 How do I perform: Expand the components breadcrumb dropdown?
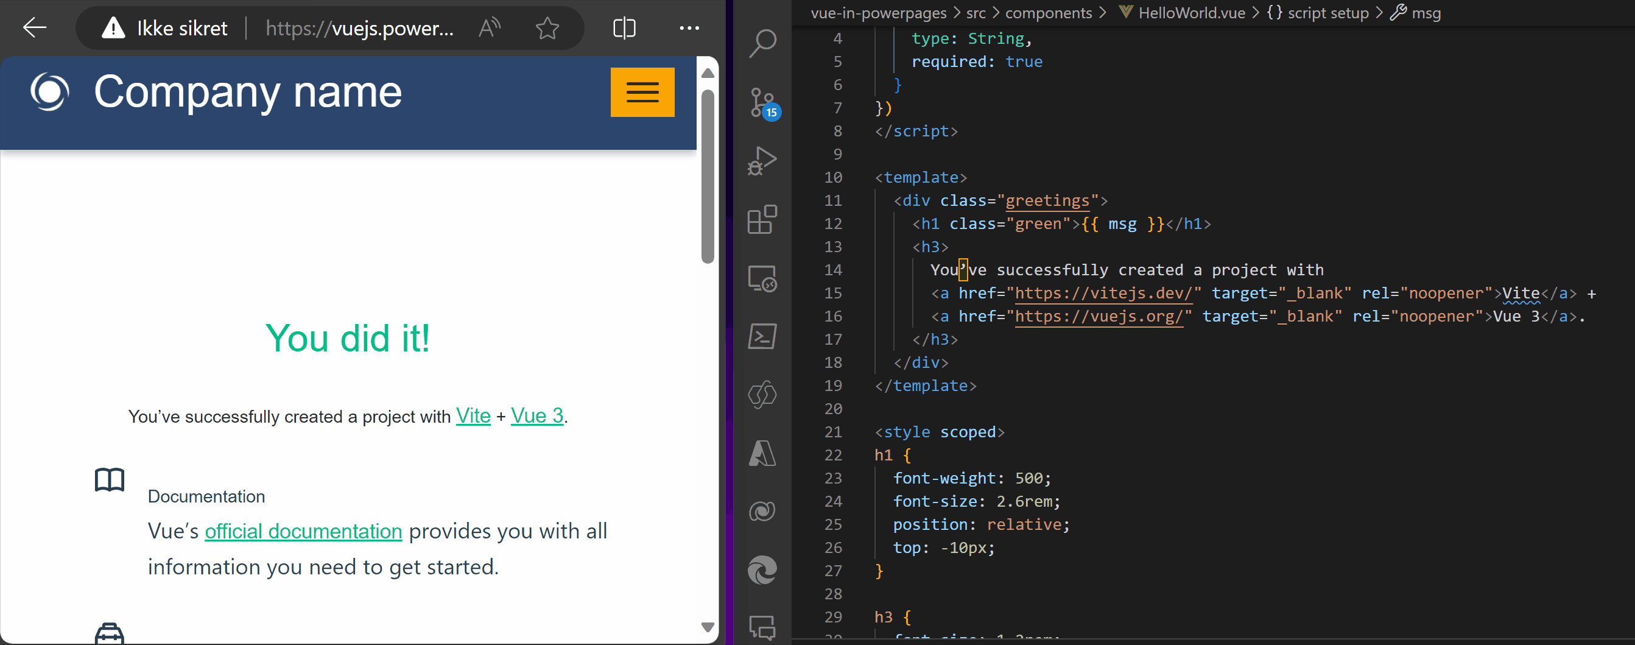point(1049,13)
